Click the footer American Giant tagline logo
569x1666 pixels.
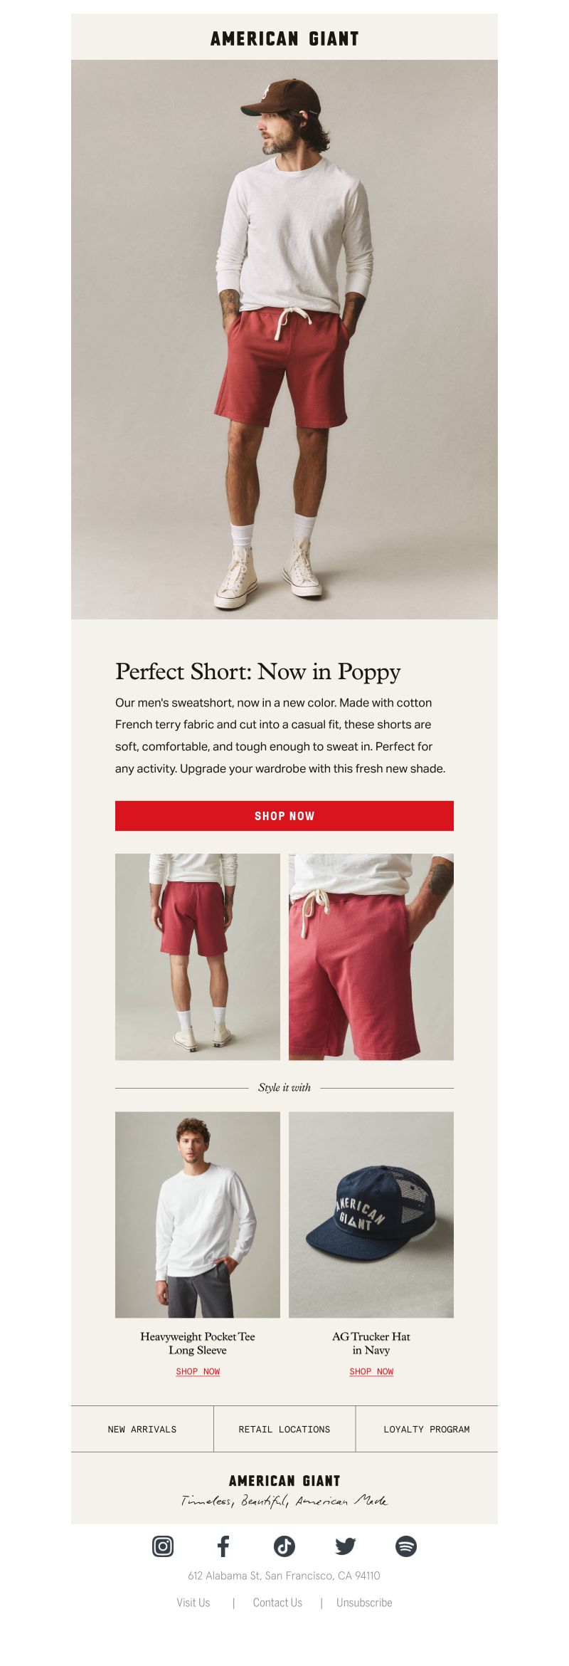(284, 1489)
